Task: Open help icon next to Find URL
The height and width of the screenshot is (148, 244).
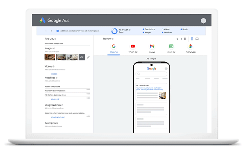Action: [x=55, y=39]
